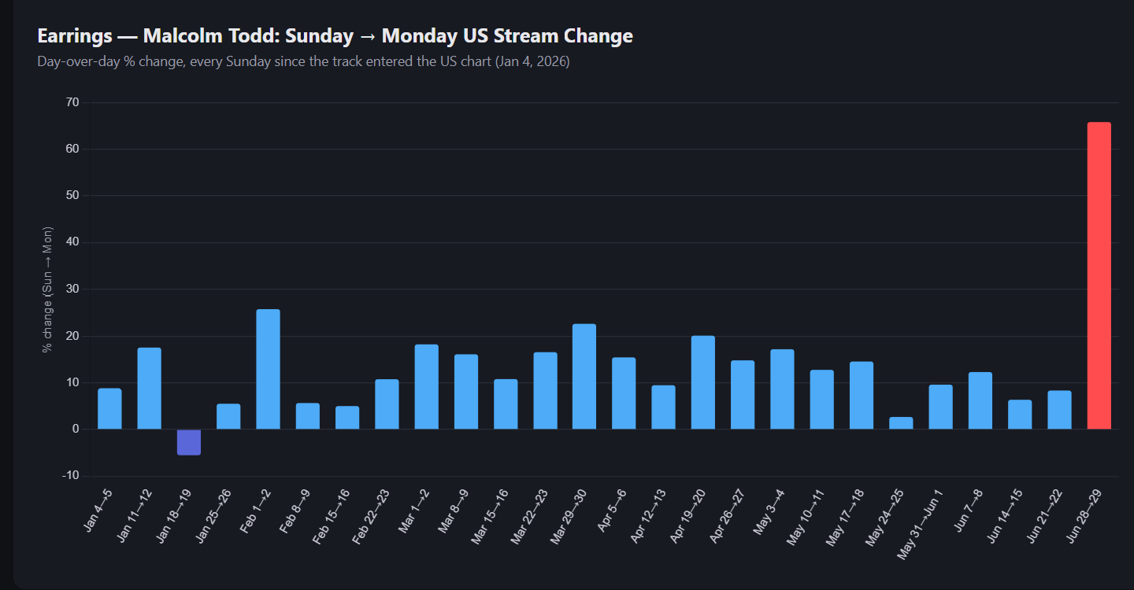Image resolution: width=1134 pixels, height=590 pixels.
Task: Select the Feb 22→23 bar
Action: (x=387, y=404)
